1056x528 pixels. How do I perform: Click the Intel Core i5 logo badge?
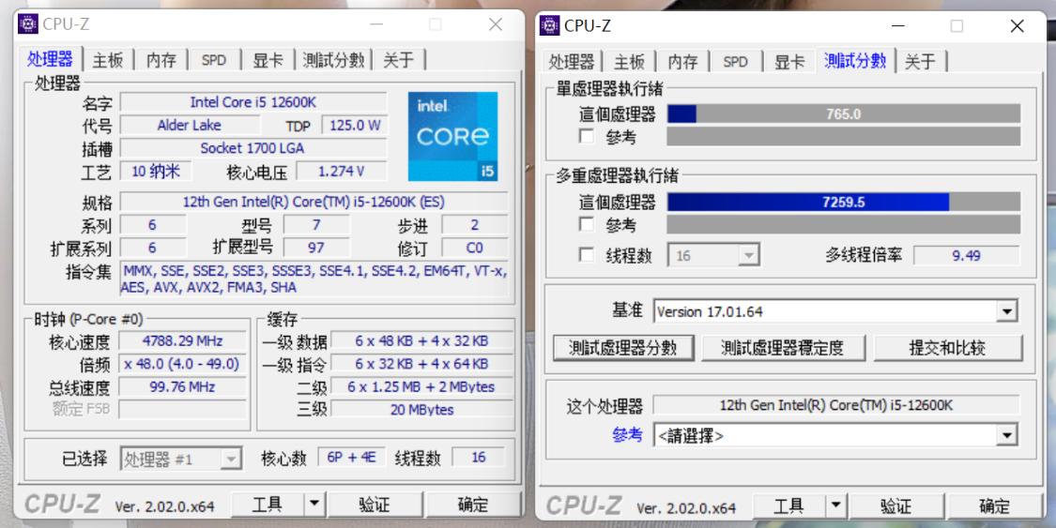(x=452, y=137)
